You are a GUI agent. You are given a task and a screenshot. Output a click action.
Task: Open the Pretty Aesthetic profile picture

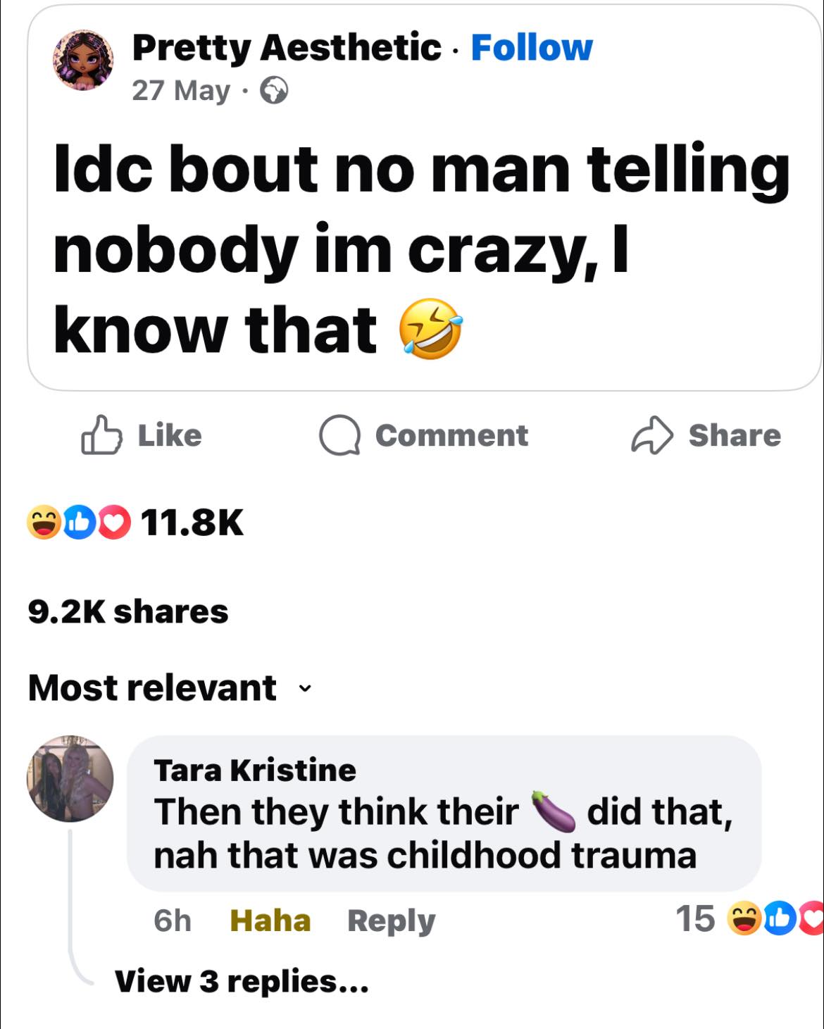tap(85, 61)
